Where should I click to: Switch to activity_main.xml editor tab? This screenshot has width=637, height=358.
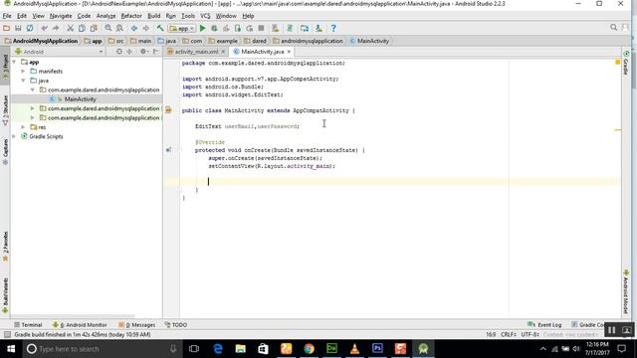pyautogui.click(x=196, y=52)
